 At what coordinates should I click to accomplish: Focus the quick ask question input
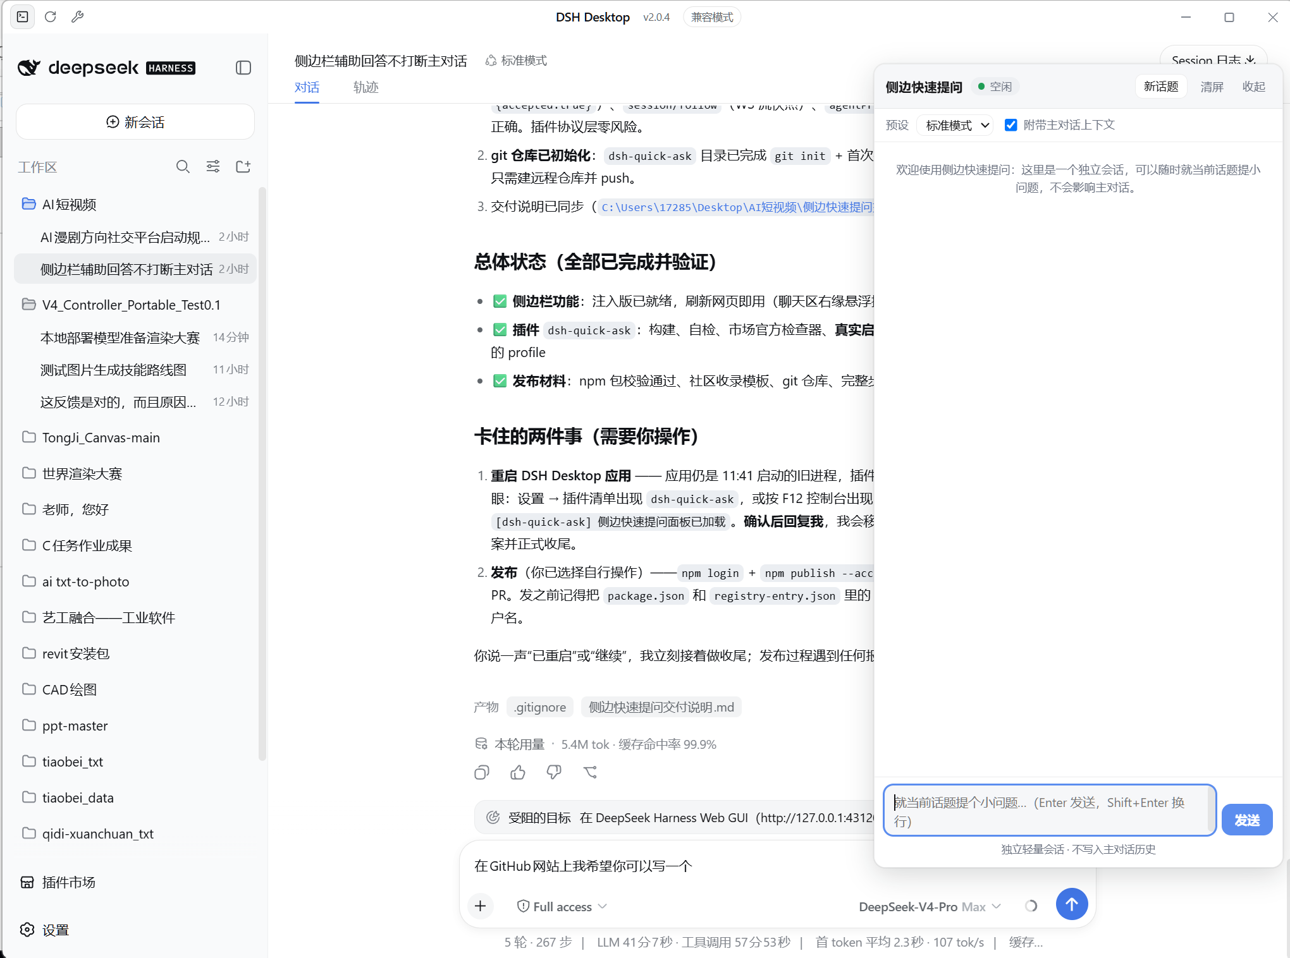[x=1050, y=811]
